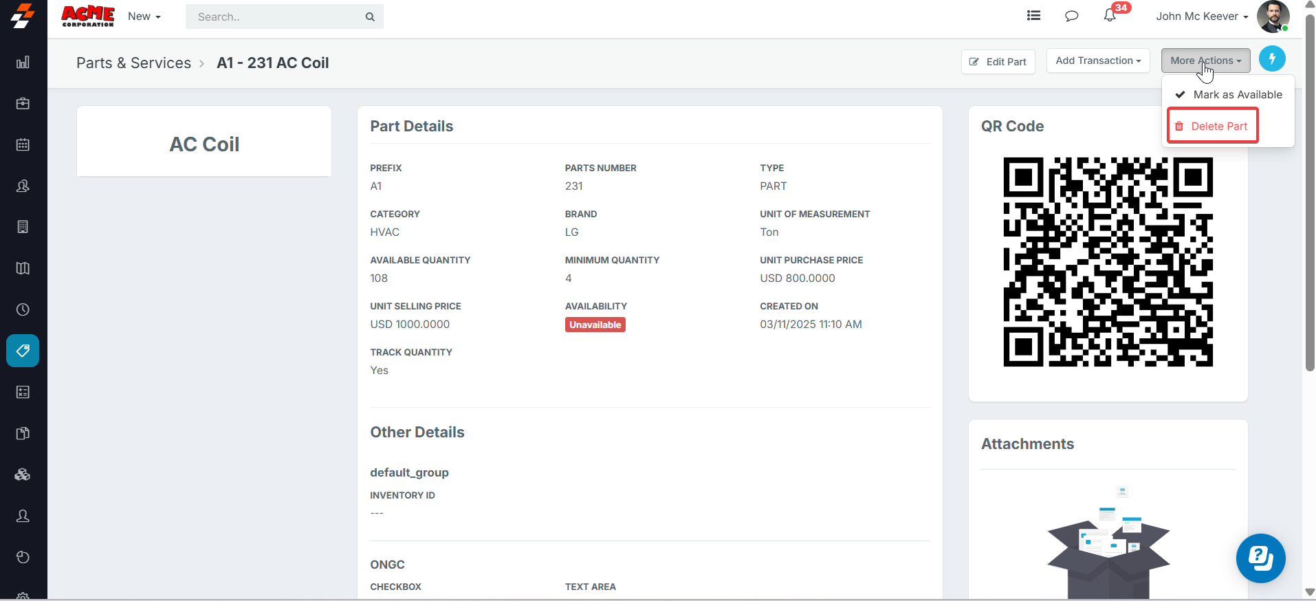Viewport: 1316px width, 601px height.
Task: Click the list view icon in header
Action: pyautogui.click(x=1033, y=16)
